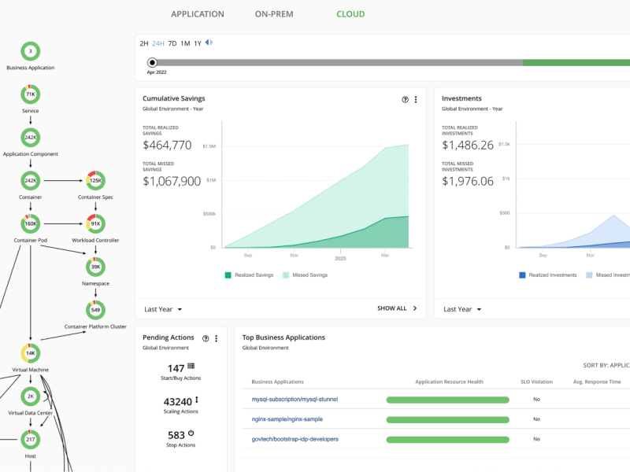Open the Pending Actions options menu
Screen dimensions: 630x472
(216, 337)
